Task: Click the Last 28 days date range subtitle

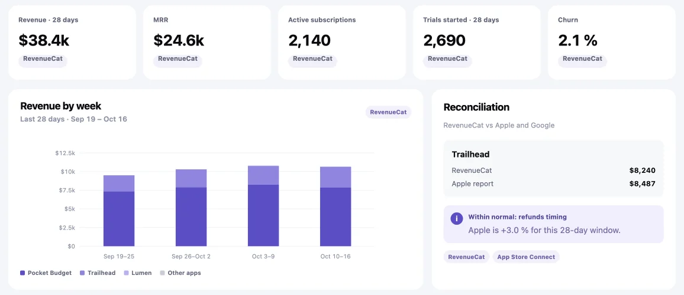Action: [74, 119]
